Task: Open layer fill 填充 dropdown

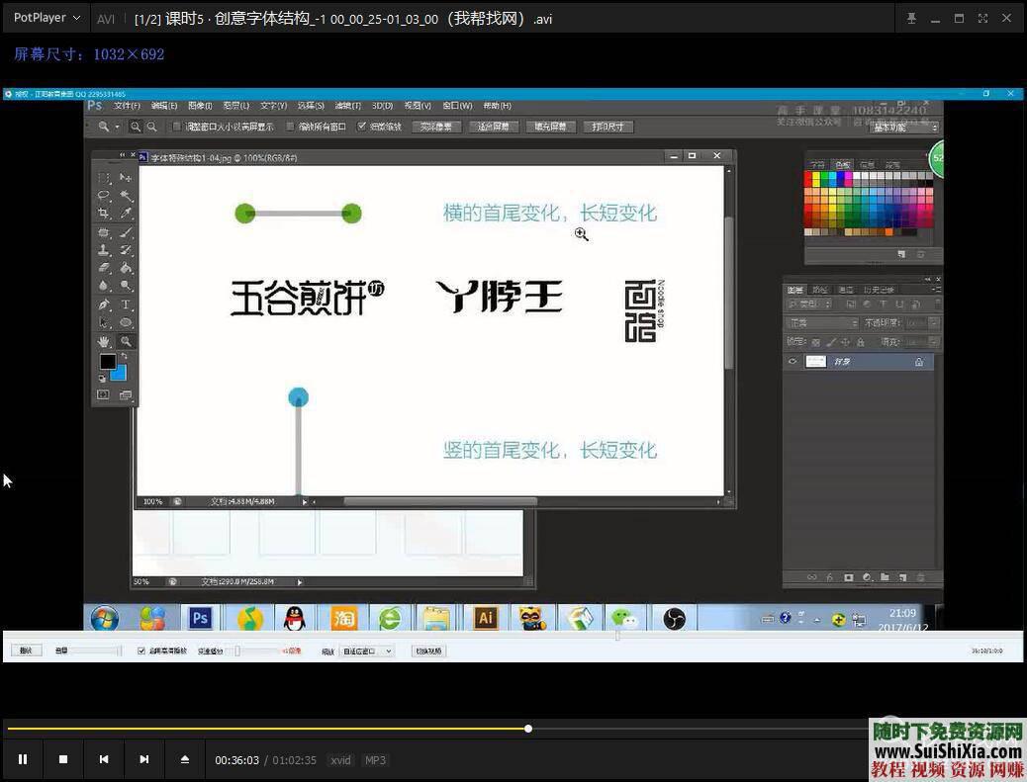Action: (x=935, y=342)
